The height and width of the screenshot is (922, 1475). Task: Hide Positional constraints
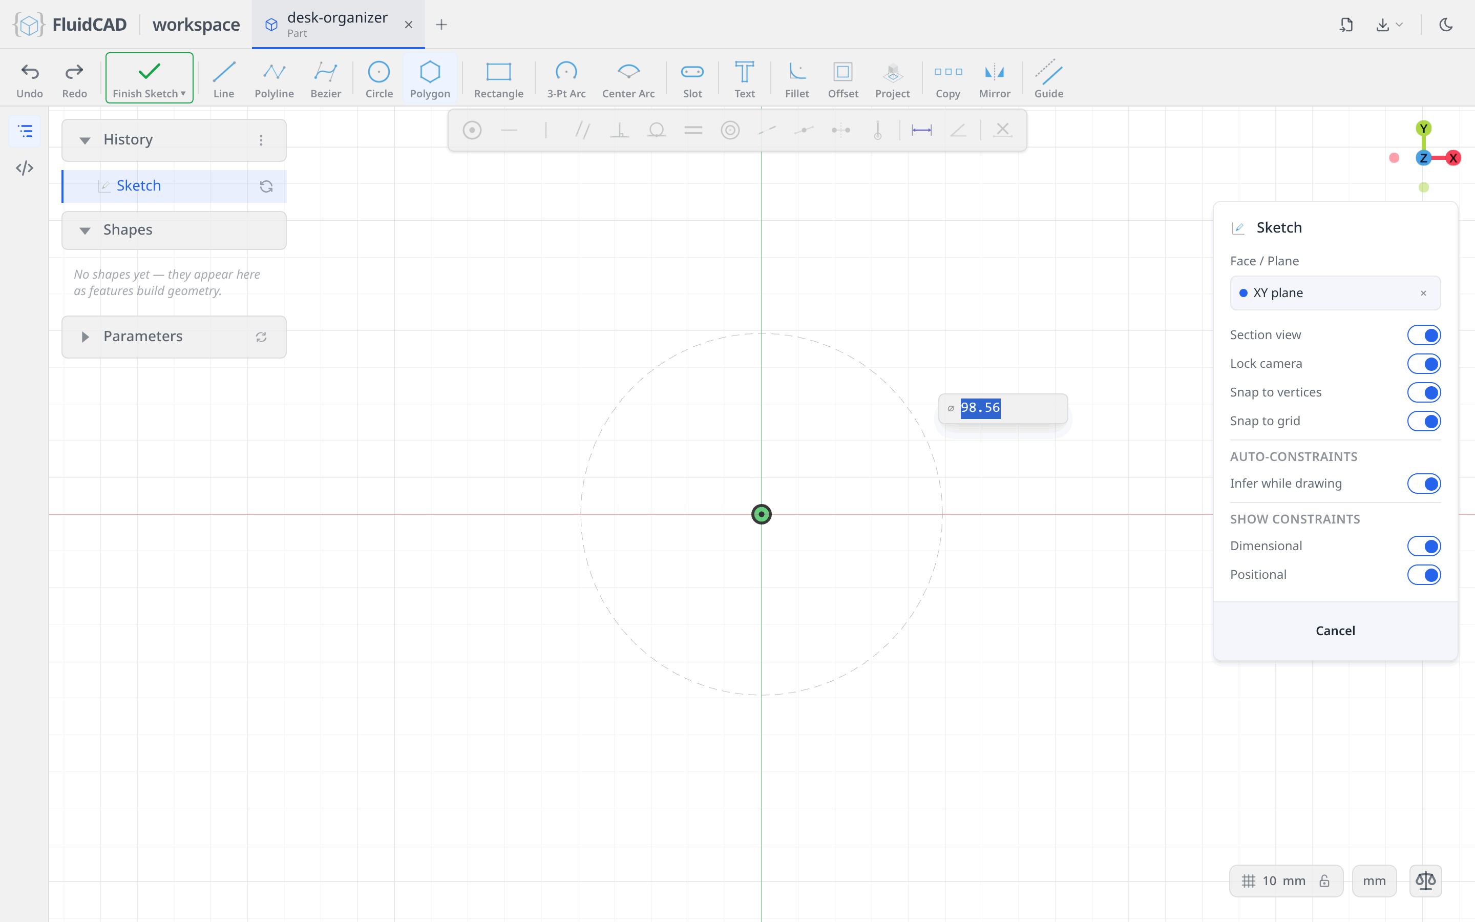(1424, 574)
